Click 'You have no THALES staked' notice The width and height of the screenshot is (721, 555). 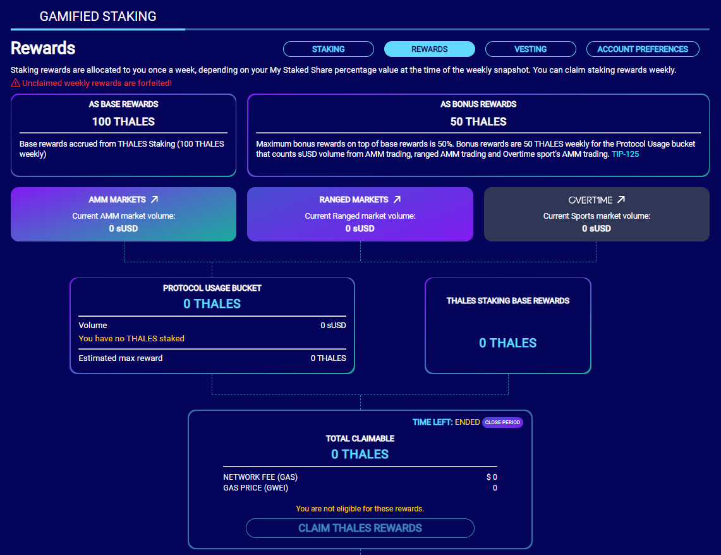point(131,338)
